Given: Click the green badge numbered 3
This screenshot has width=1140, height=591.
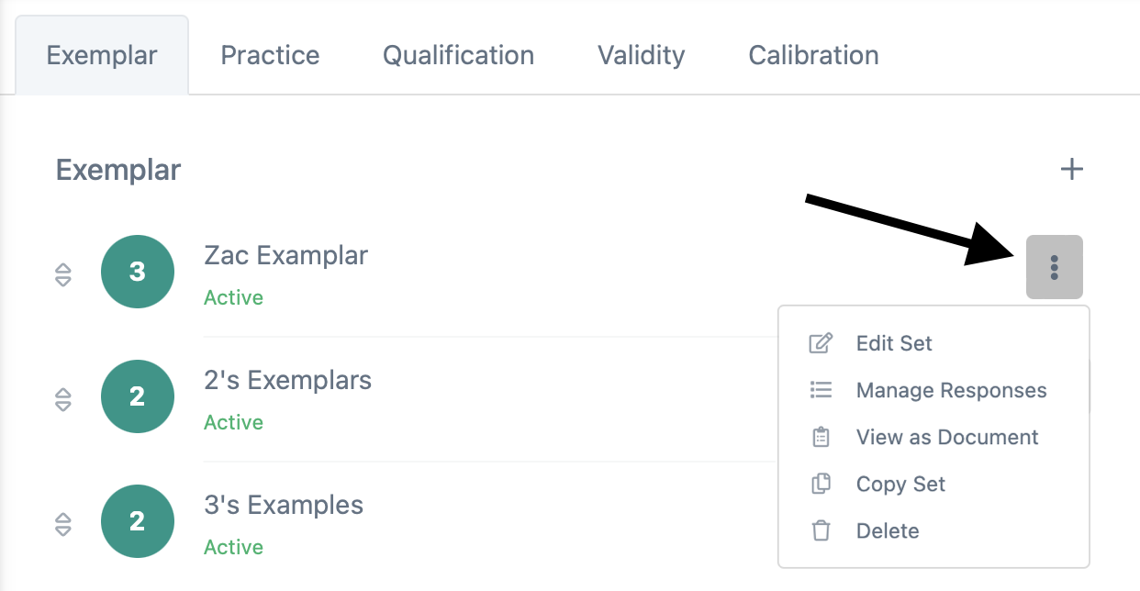Looking at the screenshot, I should click(x=138, y=272).
